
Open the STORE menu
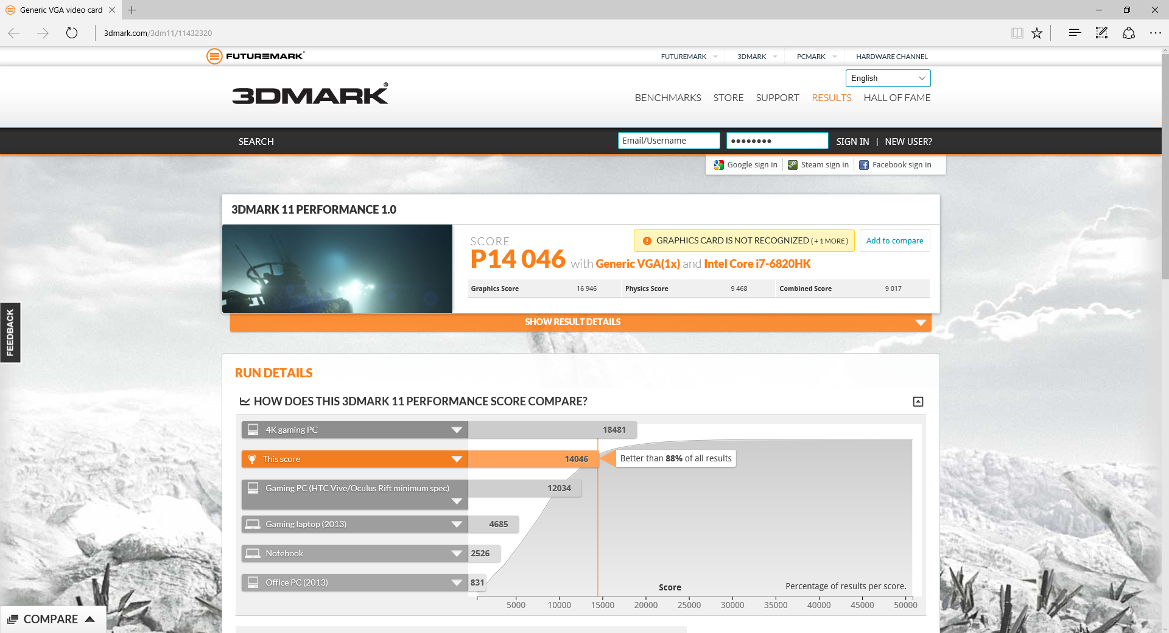tap(728, 97)
